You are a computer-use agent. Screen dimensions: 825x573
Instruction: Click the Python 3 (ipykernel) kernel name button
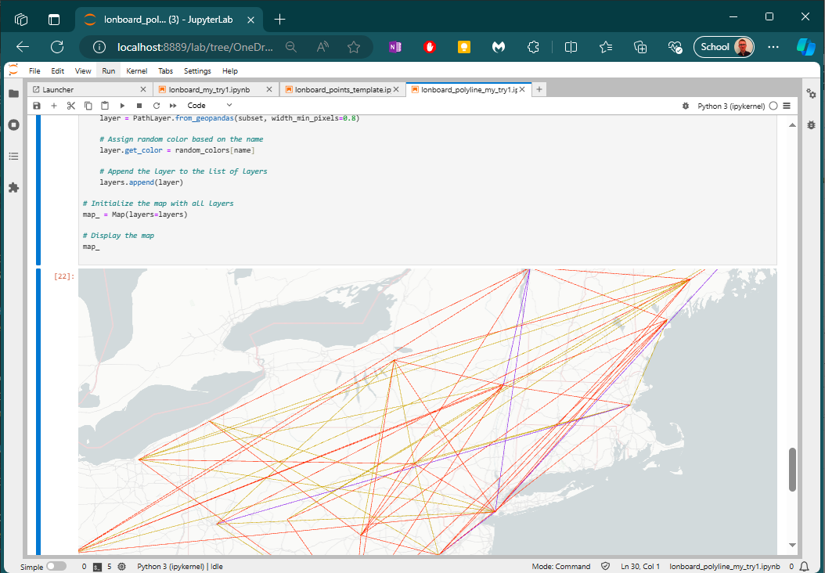point(732,106)
